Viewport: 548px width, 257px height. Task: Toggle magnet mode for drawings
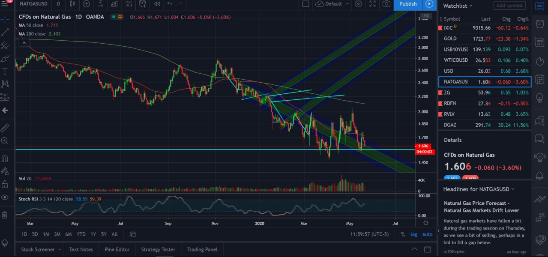5,158
